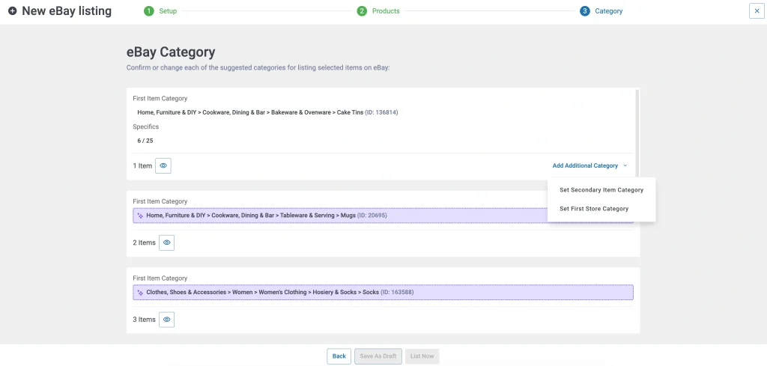Go to step 2 Products
767x366 pixels.
pyautogui.click(x=378, y=10)
